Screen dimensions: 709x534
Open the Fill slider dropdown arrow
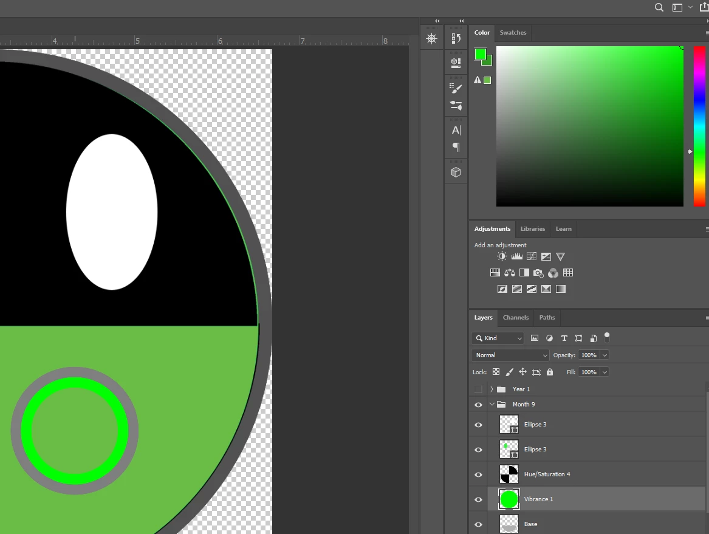pos(605,372)
